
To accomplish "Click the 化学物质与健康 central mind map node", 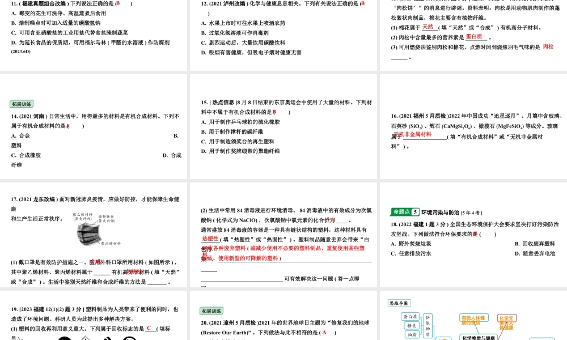I will click(x=480, y=337).
